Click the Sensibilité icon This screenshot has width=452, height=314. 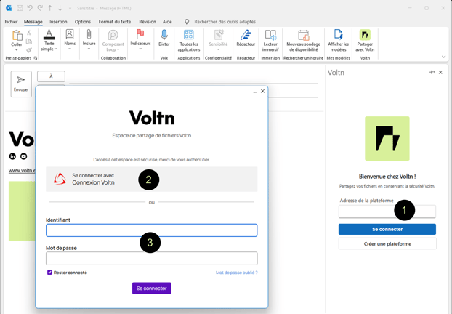218,35
